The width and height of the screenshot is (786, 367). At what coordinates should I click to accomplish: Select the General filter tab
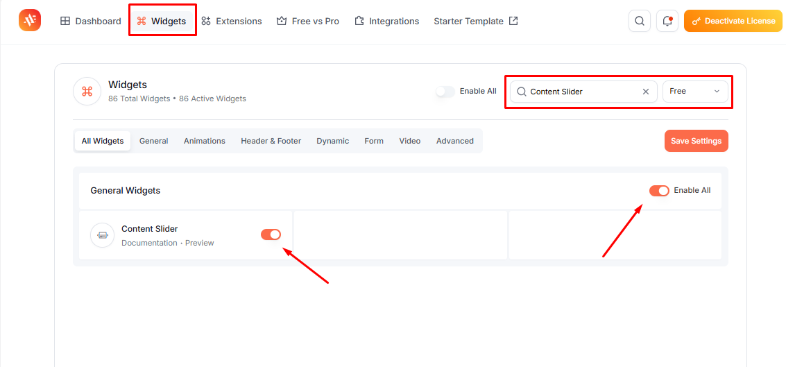(x=153, y=141)
